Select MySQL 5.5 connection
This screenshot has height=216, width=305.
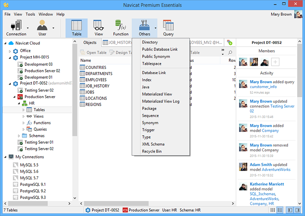click(29, 165)
